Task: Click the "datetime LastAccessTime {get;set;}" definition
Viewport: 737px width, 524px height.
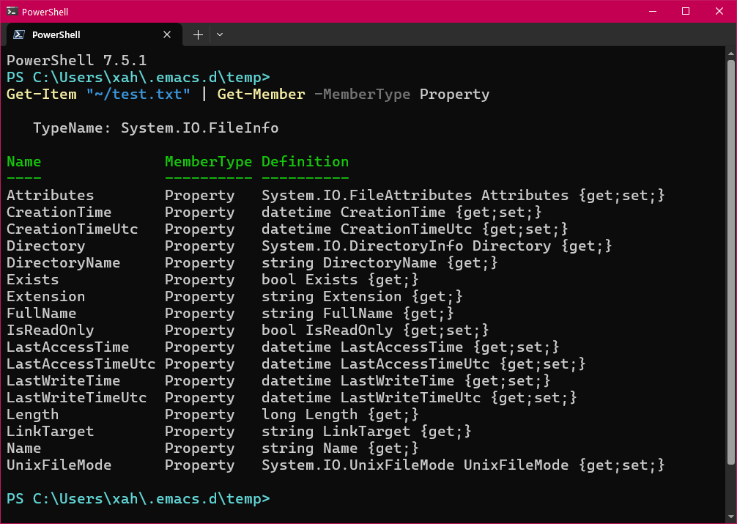Action: coord(410,347)
